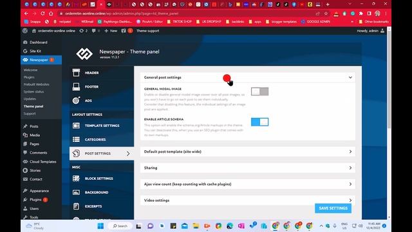The height and width of the screenshot is (232, 412).
Task: Click the page vertical scrollbar
Action: (389, 79)
